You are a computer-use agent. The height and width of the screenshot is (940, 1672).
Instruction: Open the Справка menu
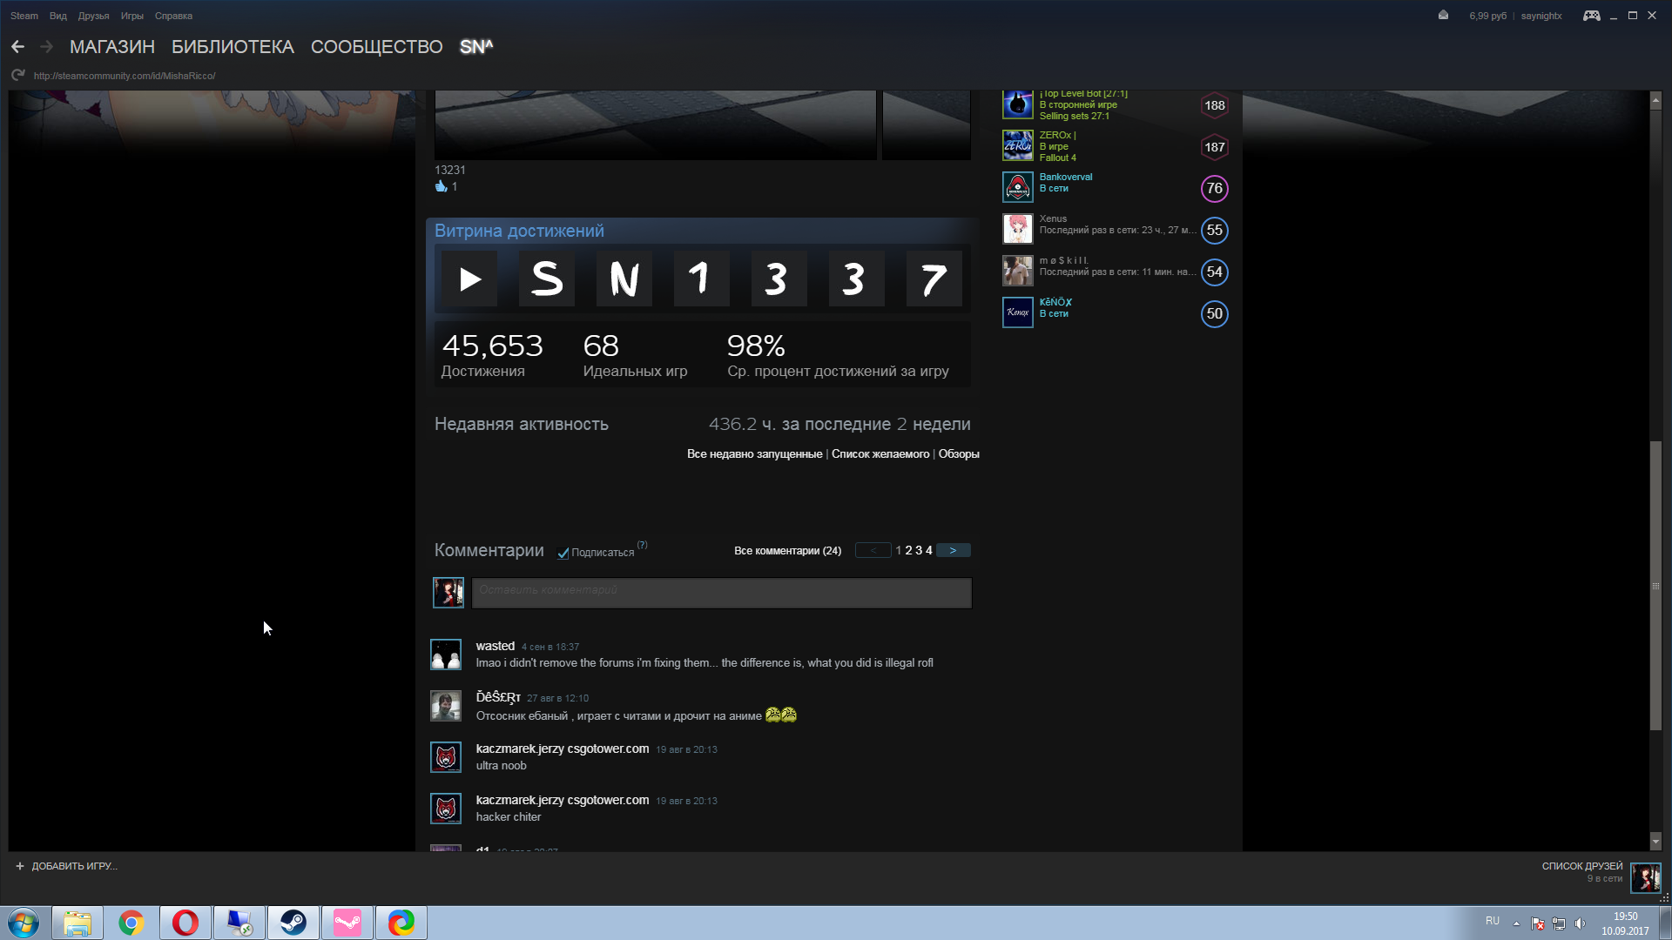point(173,16)
